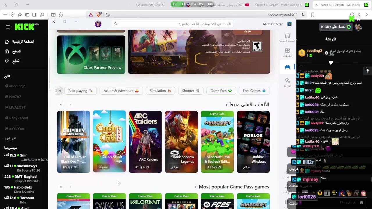Open the Apps section in Microsoft Store sidebar
The width and height of the screenshot is (372, 209).
tap(287, 51)
